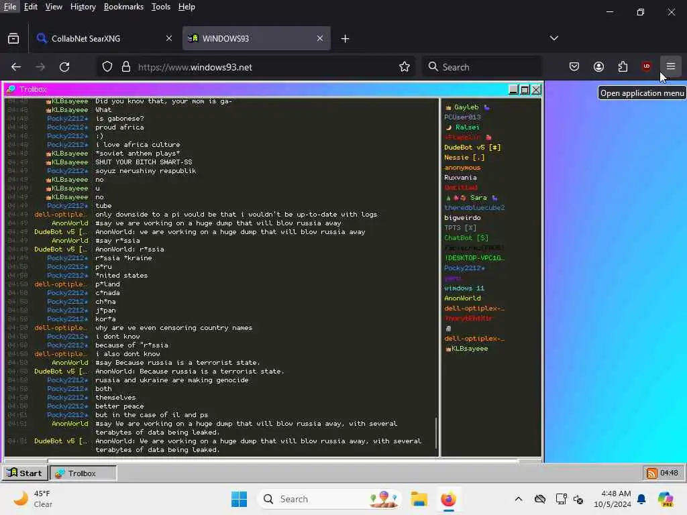Click the Windows93 clock 04:48
This screenshot has height=515, width=687.
(669, 473)
